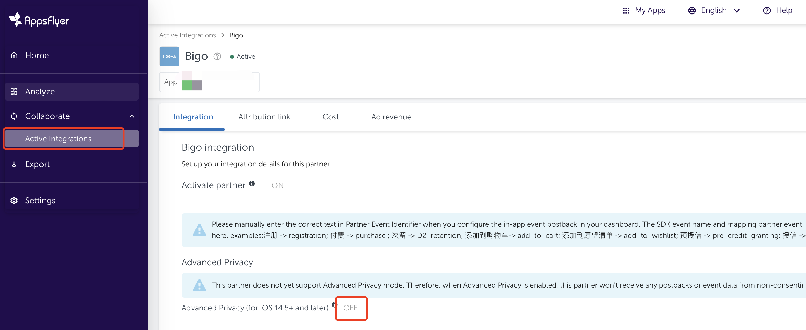Click warning icon in Partner Event Identifier notice
806x330 pixels.
(199, 230)
